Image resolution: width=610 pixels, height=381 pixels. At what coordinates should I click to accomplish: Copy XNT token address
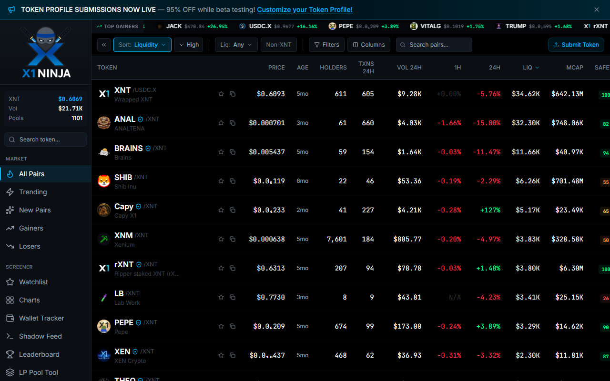coord(233,94)
